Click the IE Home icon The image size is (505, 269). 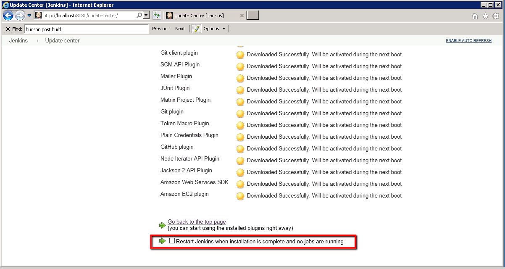click(x=475, y=16)
